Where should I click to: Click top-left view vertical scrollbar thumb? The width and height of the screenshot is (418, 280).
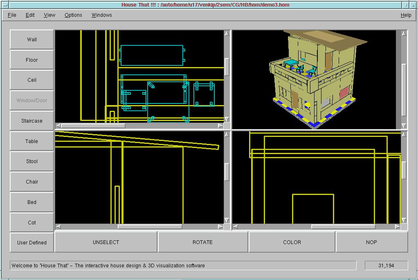pos(227,67)
